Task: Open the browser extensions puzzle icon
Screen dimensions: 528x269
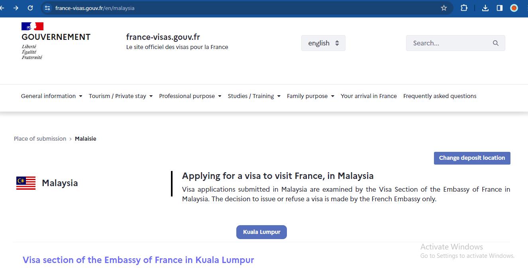Action: pos(464,8)
